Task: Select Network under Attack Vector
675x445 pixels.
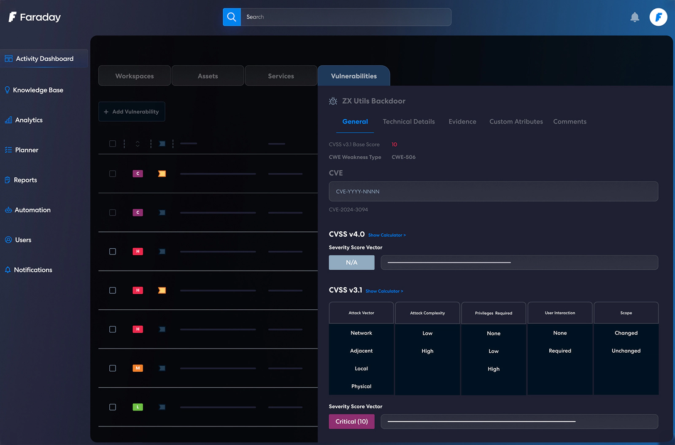Action: click(x=361, y=333)
